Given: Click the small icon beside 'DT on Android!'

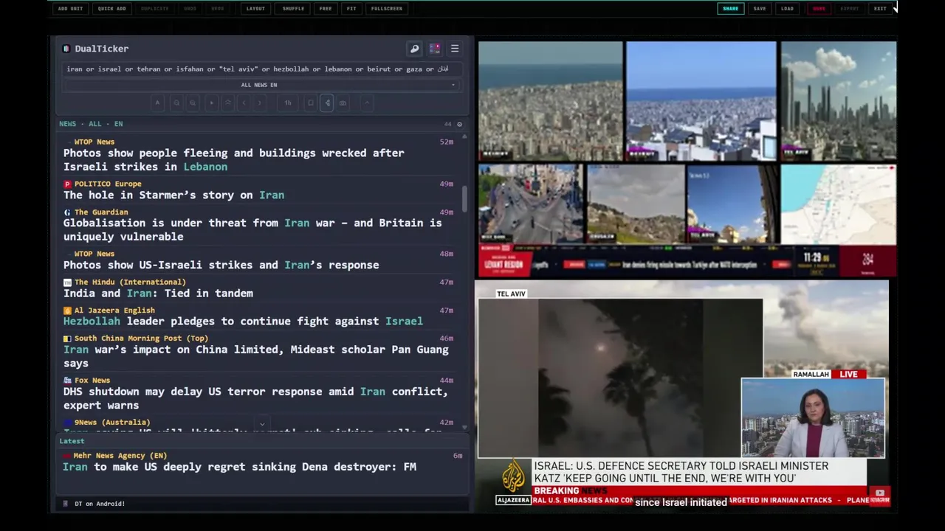Looking at the screenshot, I should 66,504.
